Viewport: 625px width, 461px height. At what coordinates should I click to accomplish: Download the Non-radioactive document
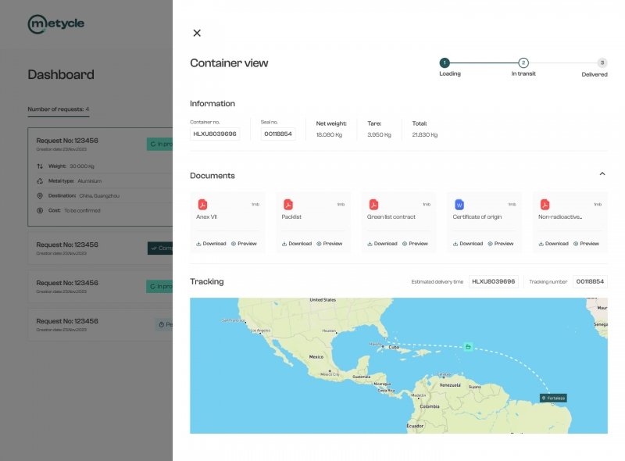point(553,244)
